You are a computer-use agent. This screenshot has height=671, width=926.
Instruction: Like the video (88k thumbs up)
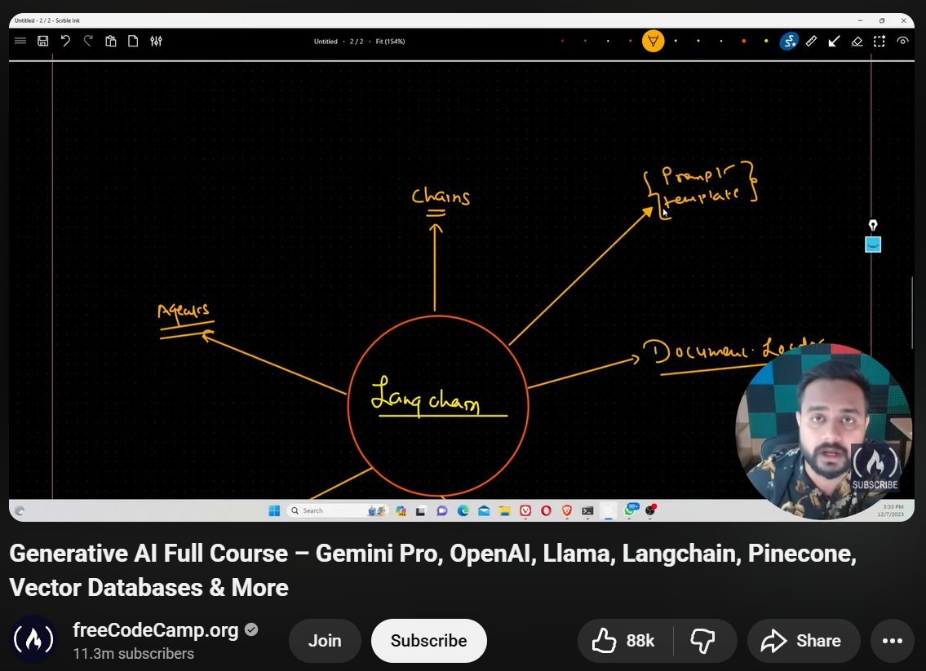tap(624, 640)
